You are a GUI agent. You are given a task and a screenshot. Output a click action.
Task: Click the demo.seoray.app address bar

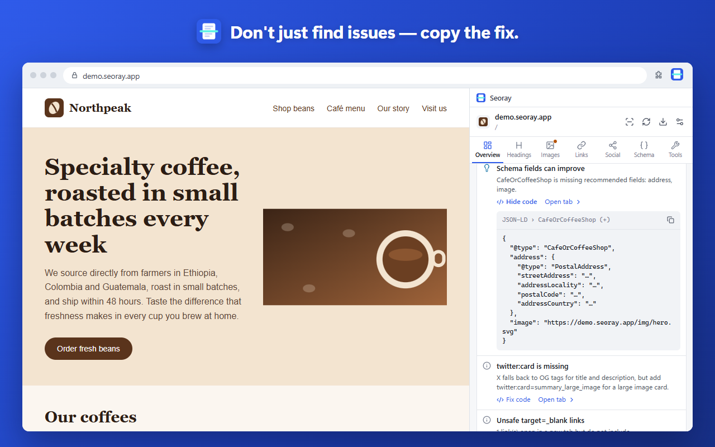pos(355,75)
